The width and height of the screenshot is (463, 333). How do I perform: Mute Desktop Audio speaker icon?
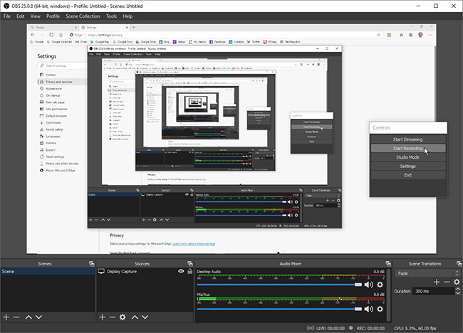368,285
